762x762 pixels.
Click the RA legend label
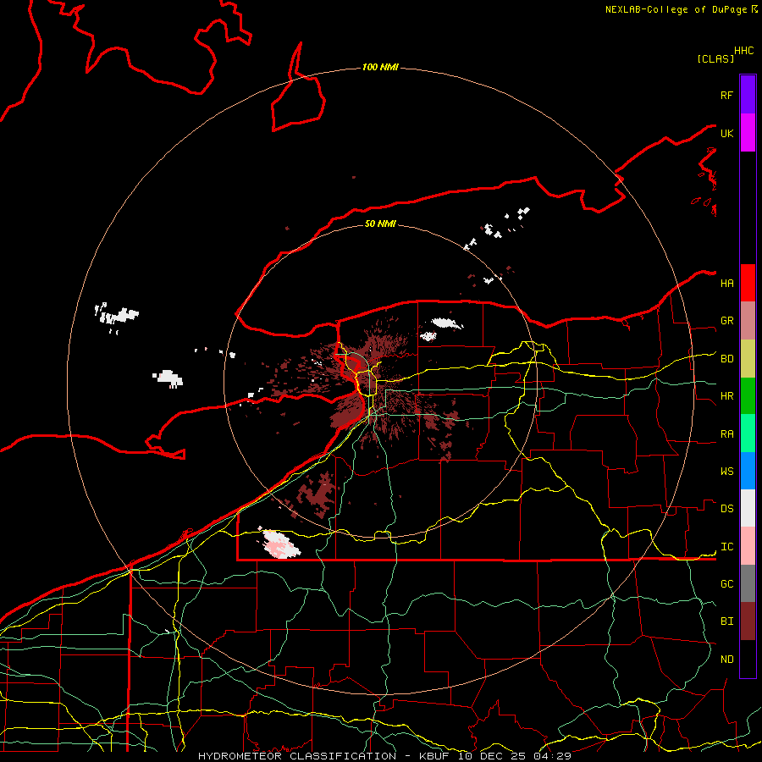pos(726,434)
